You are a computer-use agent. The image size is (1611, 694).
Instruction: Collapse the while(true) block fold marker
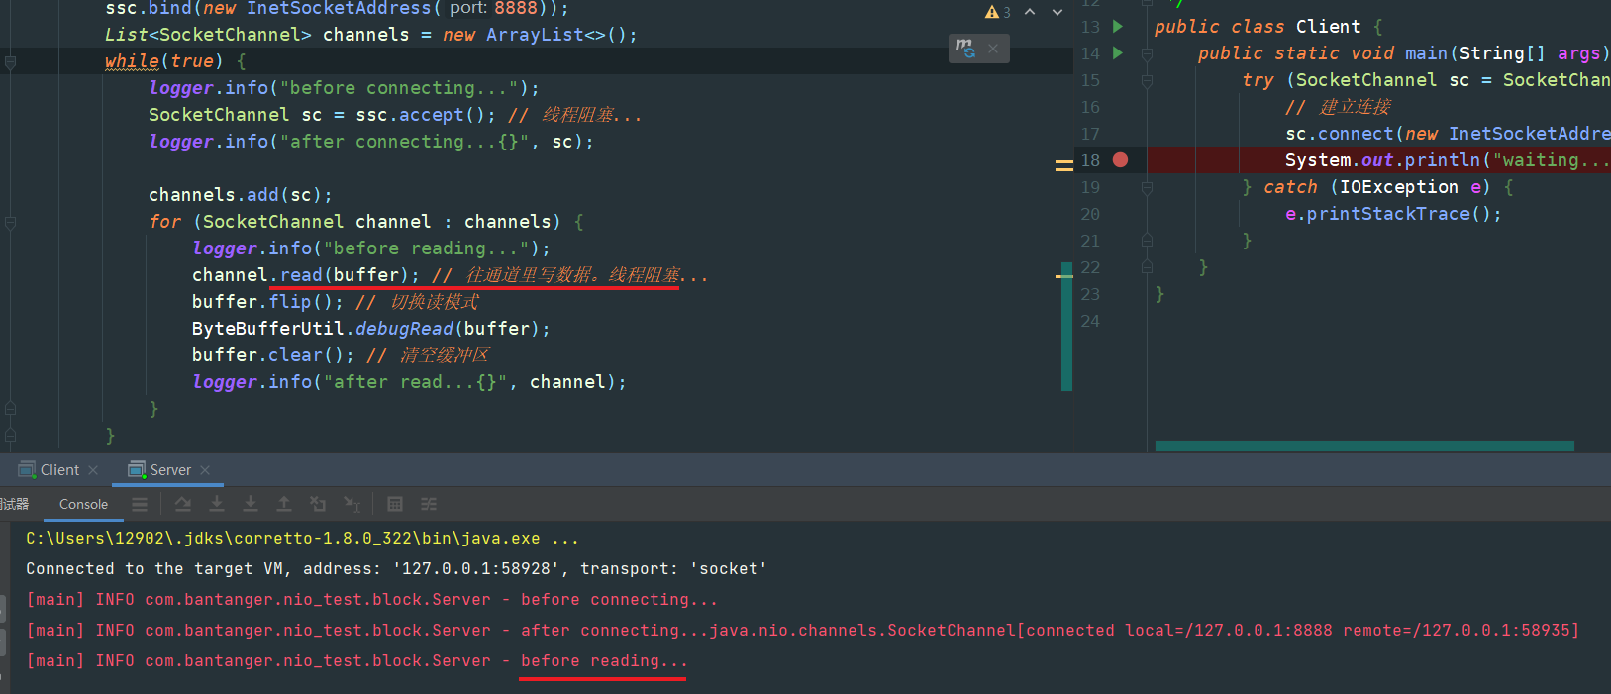pos(10,62)
